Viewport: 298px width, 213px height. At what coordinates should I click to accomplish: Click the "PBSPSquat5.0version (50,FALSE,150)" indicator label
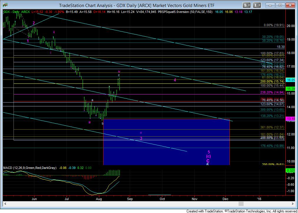[185, 12]
